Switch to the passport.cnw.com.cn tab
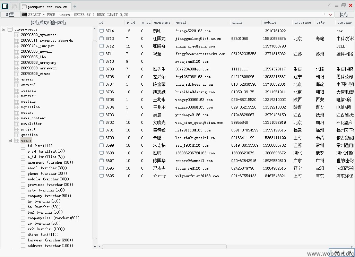The image size is (355, 257). point(46,7)
